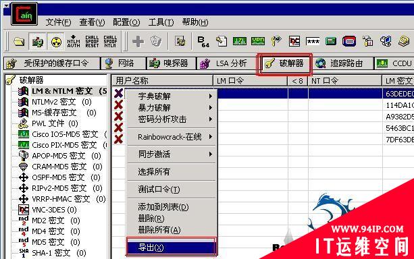414x259 pixels.
Task: Toggle the Start/Stop Sniffer toolbar icon
Action: [38, 41]
